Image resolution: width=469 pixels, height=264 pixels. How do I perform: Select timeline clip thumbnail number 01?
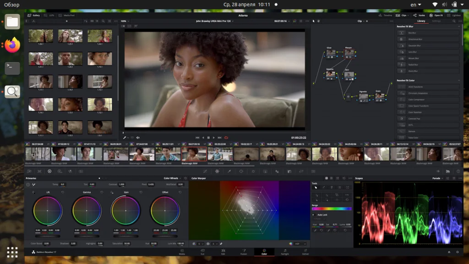point(38,154)
